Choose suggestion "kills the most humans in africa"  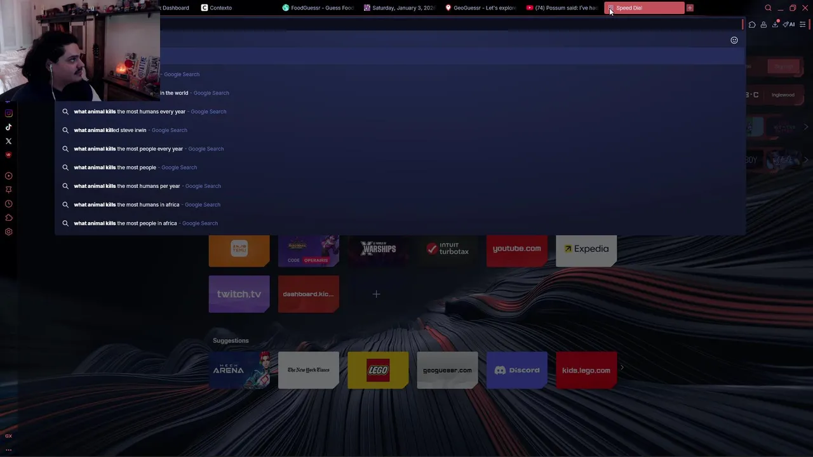(x=400, y=204)
